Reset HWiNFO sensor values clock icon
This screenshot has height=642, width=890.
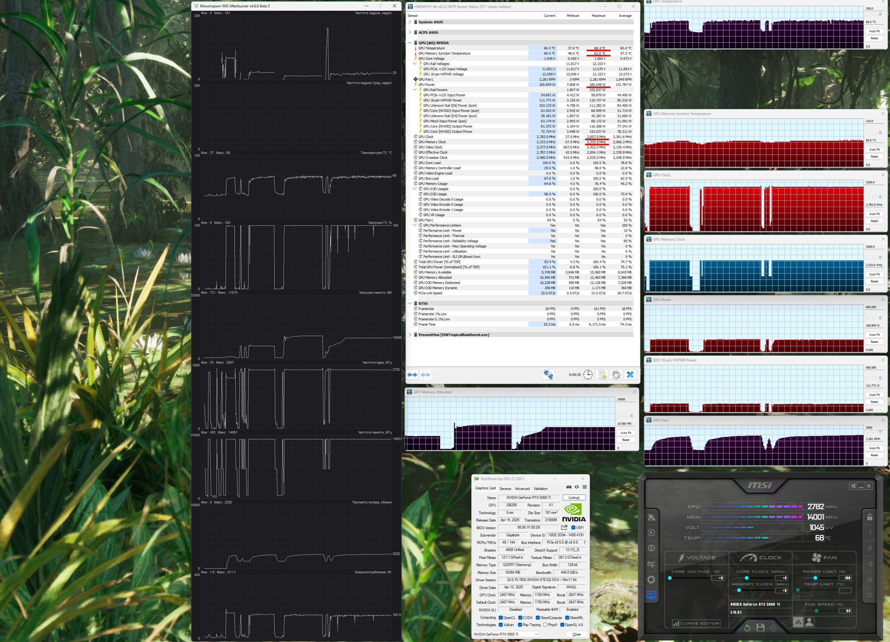(x=588, y=375)
